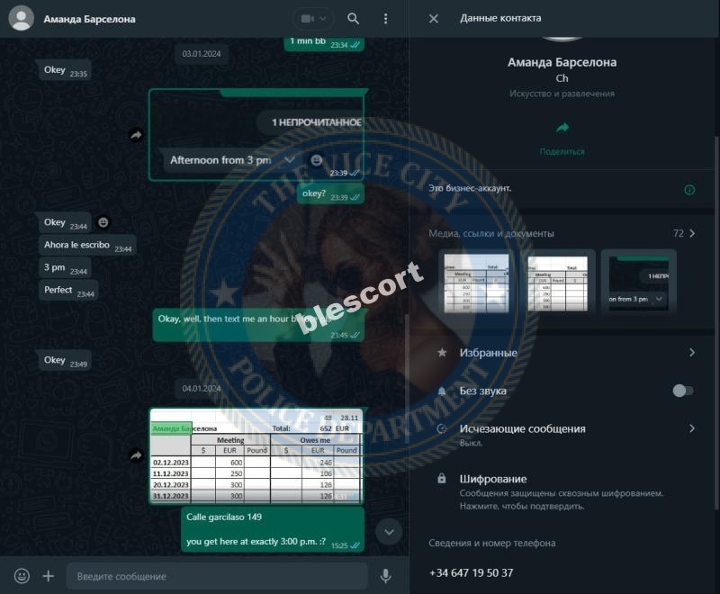The height and width of the screenshot is (594, 720).
Task: Forward the spreadsheet image via arrow icon
Action: (136, 454)
